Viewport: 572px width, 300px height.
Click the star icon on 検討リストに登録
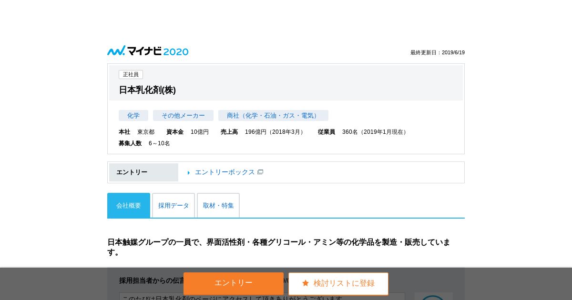coord(306,283)
